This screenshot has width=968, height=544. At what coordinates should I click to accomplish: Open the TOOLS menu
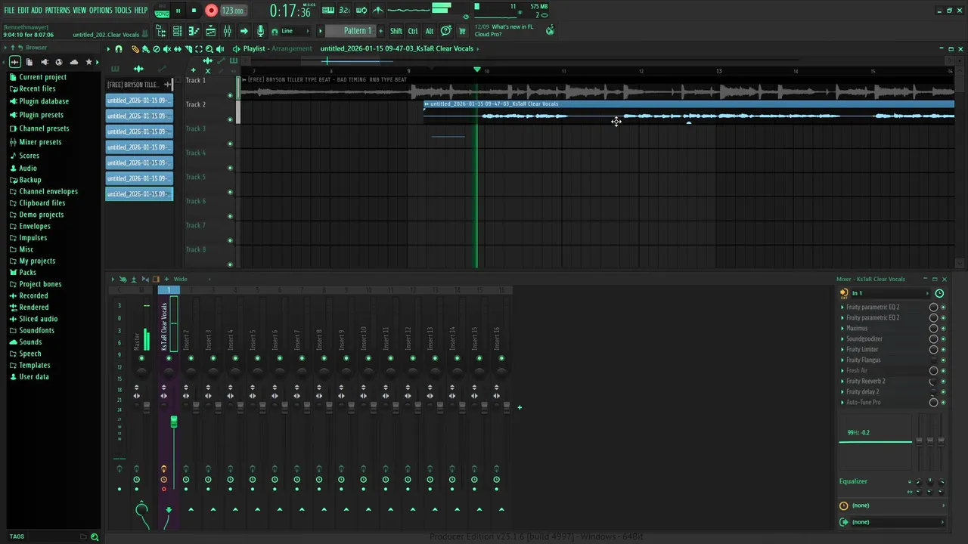[x=123, y=10]
